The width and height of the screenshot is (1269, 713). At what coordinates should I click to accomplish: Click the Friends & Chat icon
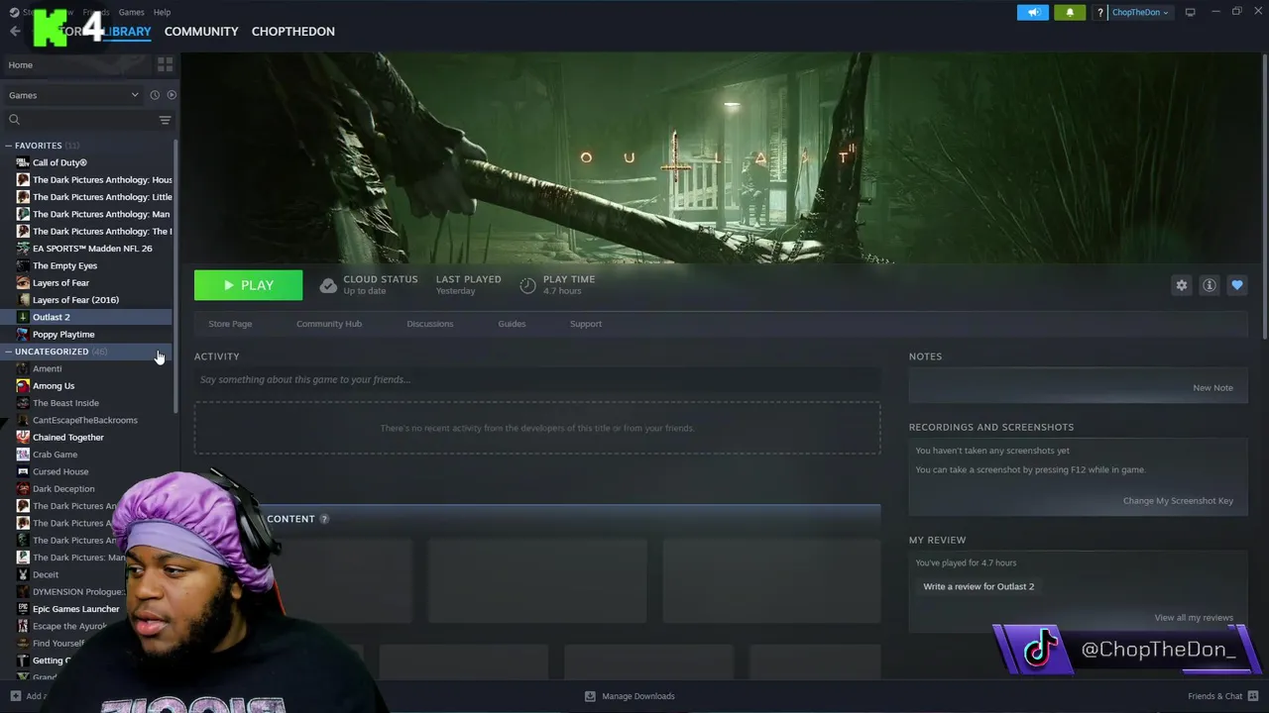tap(1253, 696)
